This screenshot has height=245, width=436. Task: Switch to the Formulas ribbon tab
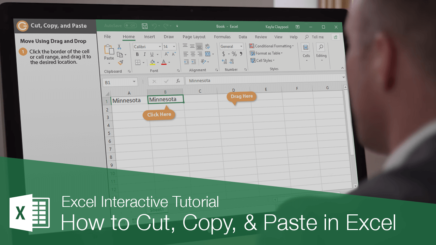click(222, 37)
